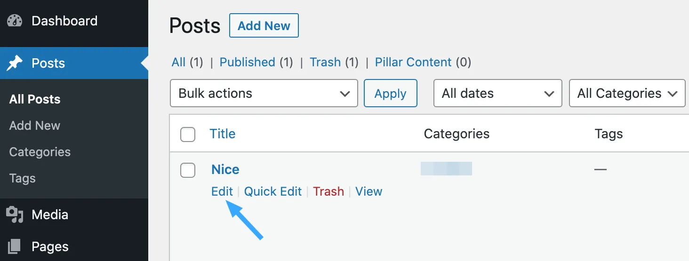Image resolution: width=689 pixels, height=261 pixels.
Task: Select All Posts in sidebar submenu
Action: (x=35, y=99)
